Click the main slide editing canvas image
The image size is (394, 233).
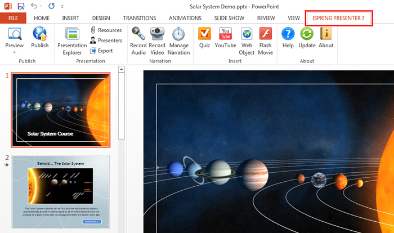point(268,151)
